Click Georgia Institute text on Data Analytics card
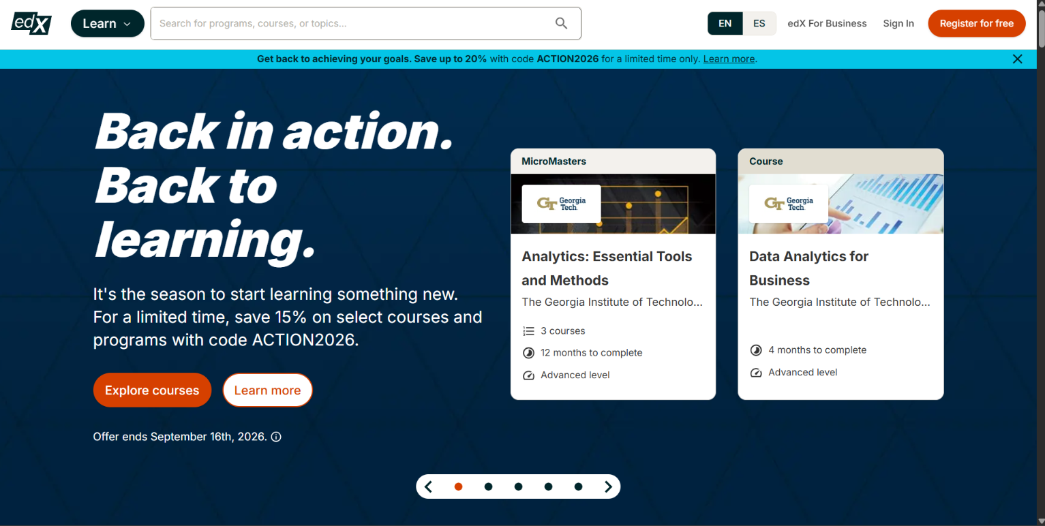The height and width of the screenshot is (526, 1045). (840, 302)
